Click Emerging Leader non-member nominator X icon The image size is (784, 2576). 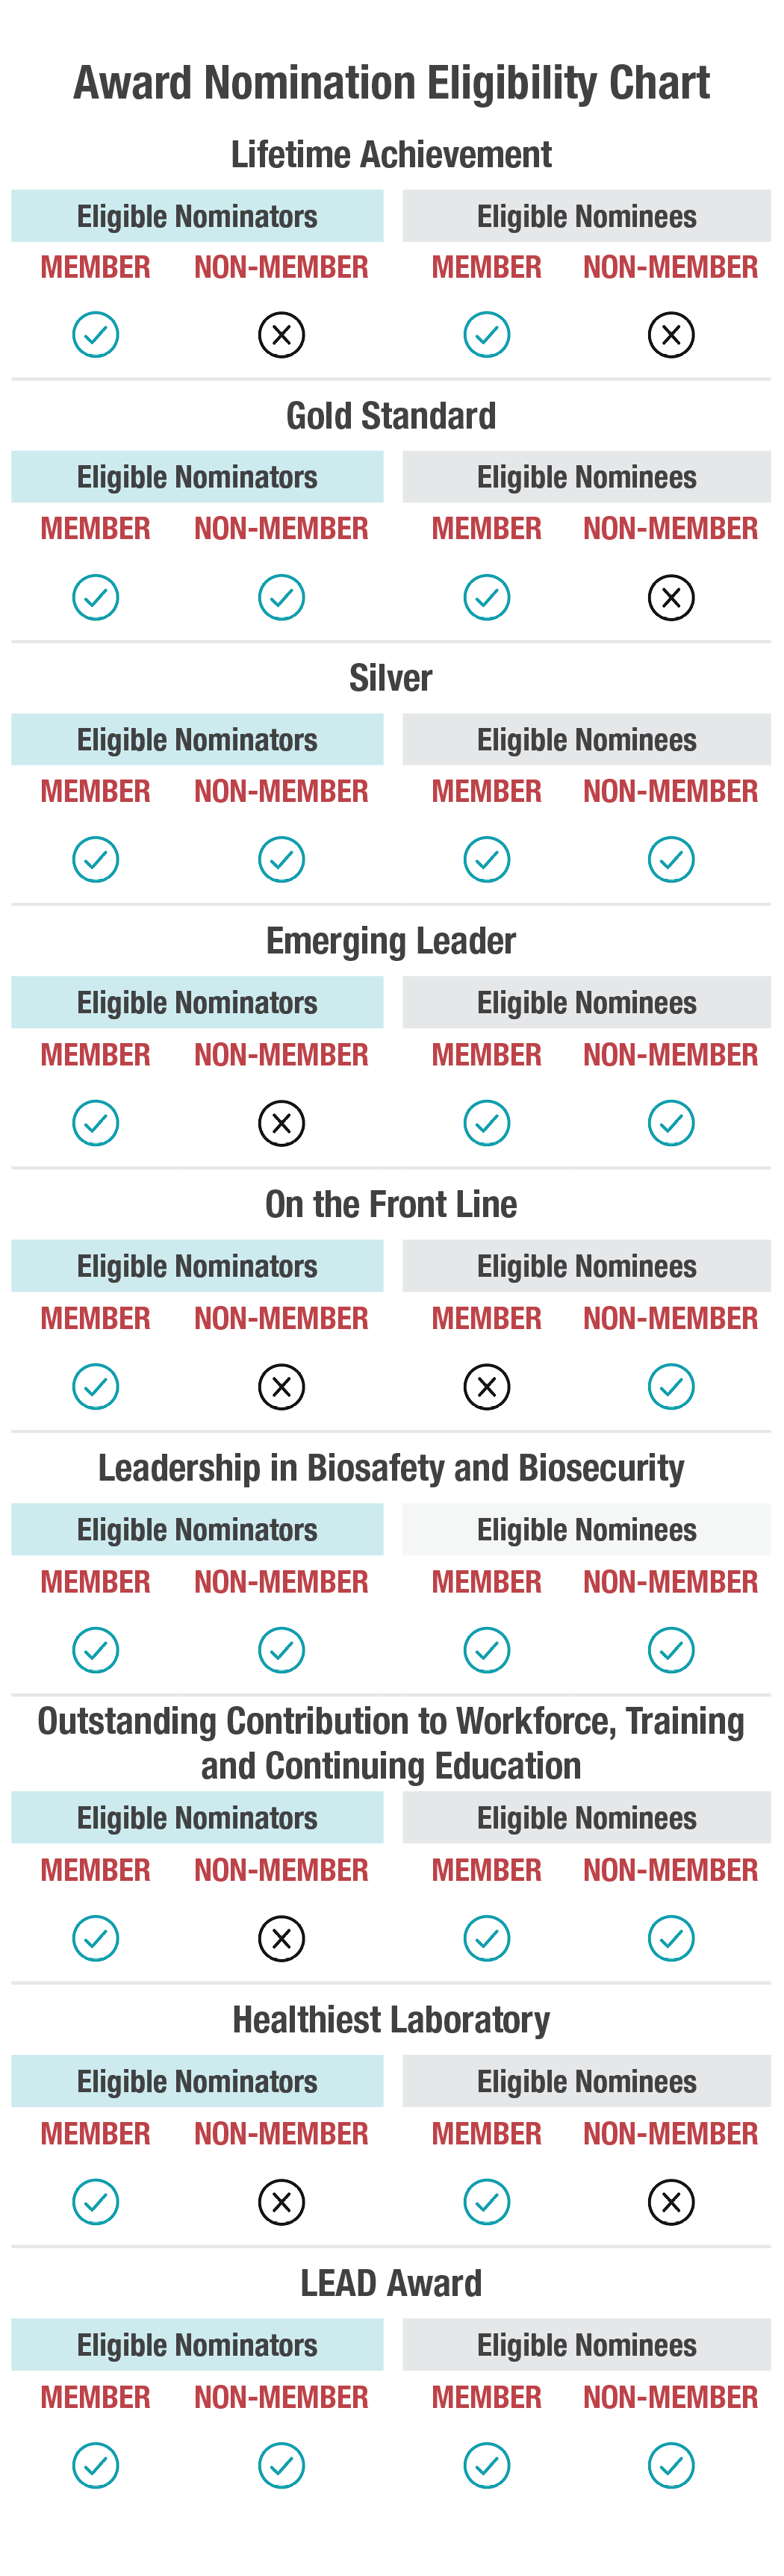[x=281, y=1123]
